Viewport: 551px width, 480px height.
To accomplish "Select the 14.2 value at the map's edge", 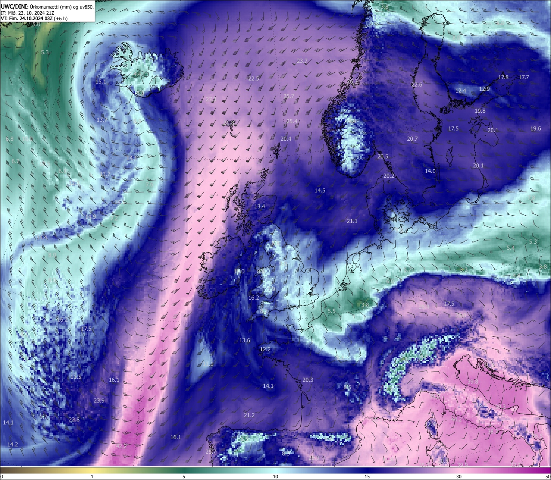I will click(12, 444).
